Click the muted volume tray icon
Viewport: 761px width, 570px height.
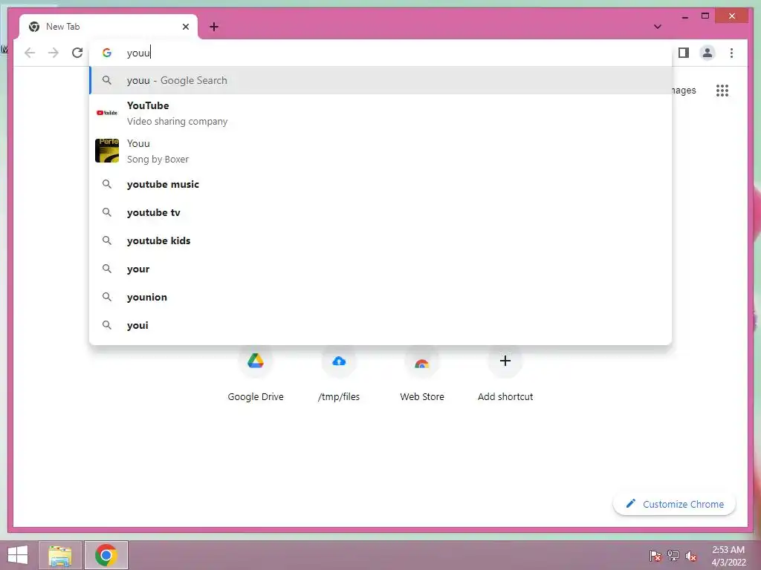pyautogui.click(x=691, y=555)
